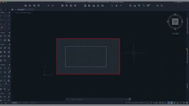The width and height of the screenshot is (189, 106).
Task: Click the Save icon in top toolbar
Action: coord(34,5)
